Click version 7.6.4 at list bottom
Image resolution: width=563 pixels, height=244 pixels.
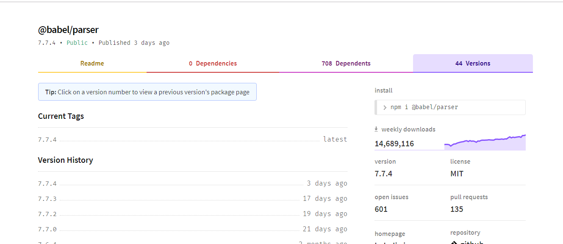pos(47,243)
